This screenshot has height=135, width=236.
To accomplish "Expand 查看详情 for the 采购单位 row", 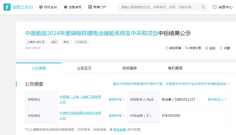I will point(116,100).
